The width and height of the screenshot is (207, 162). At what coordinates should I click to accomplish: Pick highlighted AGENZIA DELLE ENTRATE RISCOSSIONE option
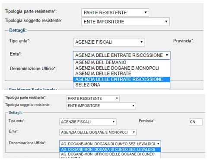[x=121, y=79]
